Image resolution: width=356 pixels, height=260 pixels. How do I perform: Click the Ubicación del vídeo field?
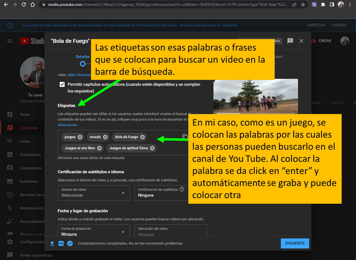point(170,230)
